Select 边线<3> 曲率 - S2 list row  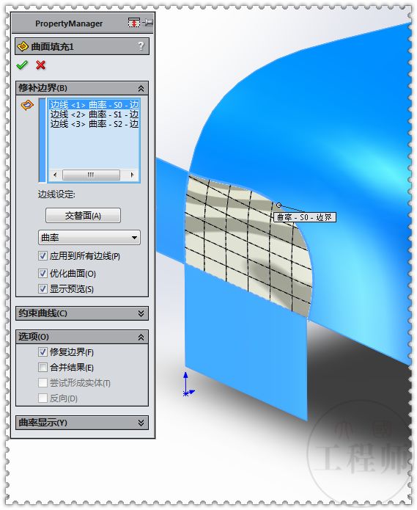pyautogui.click(x=94, y=123)
